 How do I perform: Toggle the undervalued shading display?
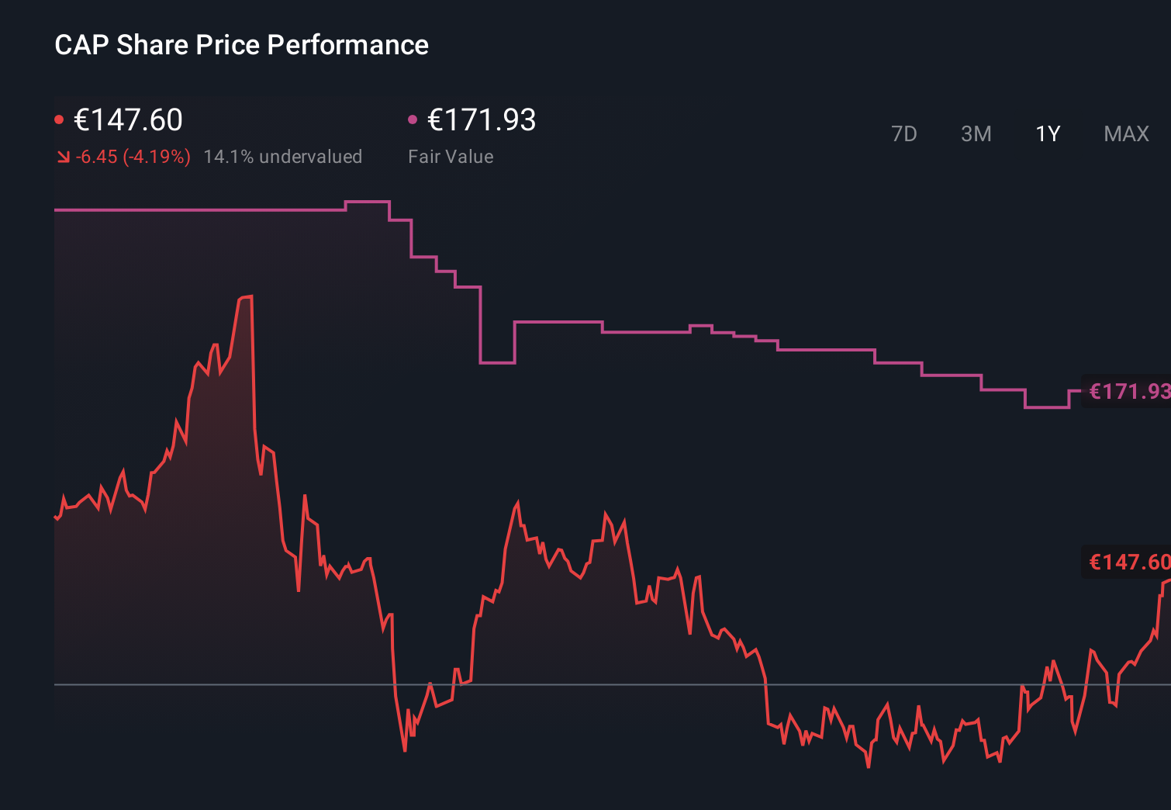coord(283,156)
